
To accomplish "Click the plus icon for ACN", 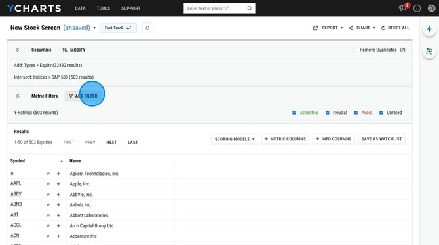I will [x=58, y=236].
